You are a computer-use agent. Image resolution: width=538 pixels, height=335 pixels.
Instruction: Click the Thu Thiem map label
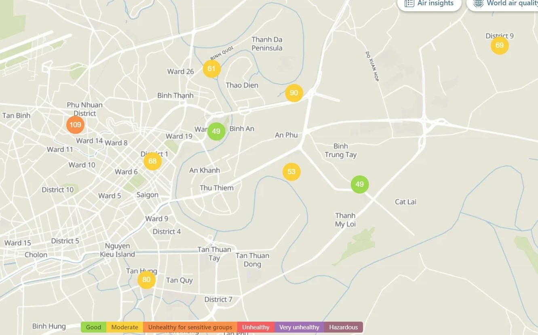[x=217, y=188]
